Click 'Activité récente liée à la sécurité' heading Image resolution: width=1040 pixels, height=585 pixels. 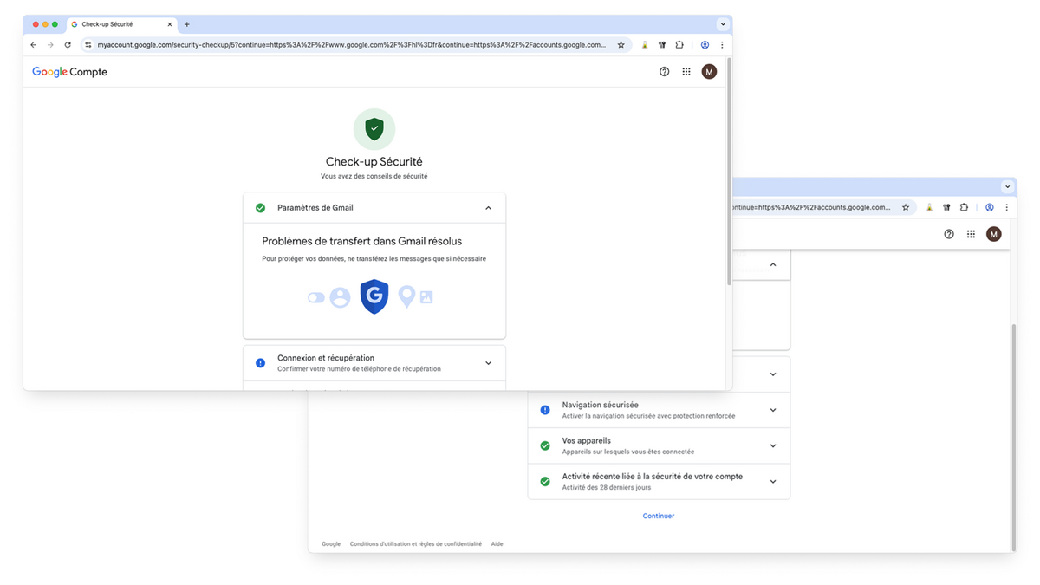[x=653, y=476]
